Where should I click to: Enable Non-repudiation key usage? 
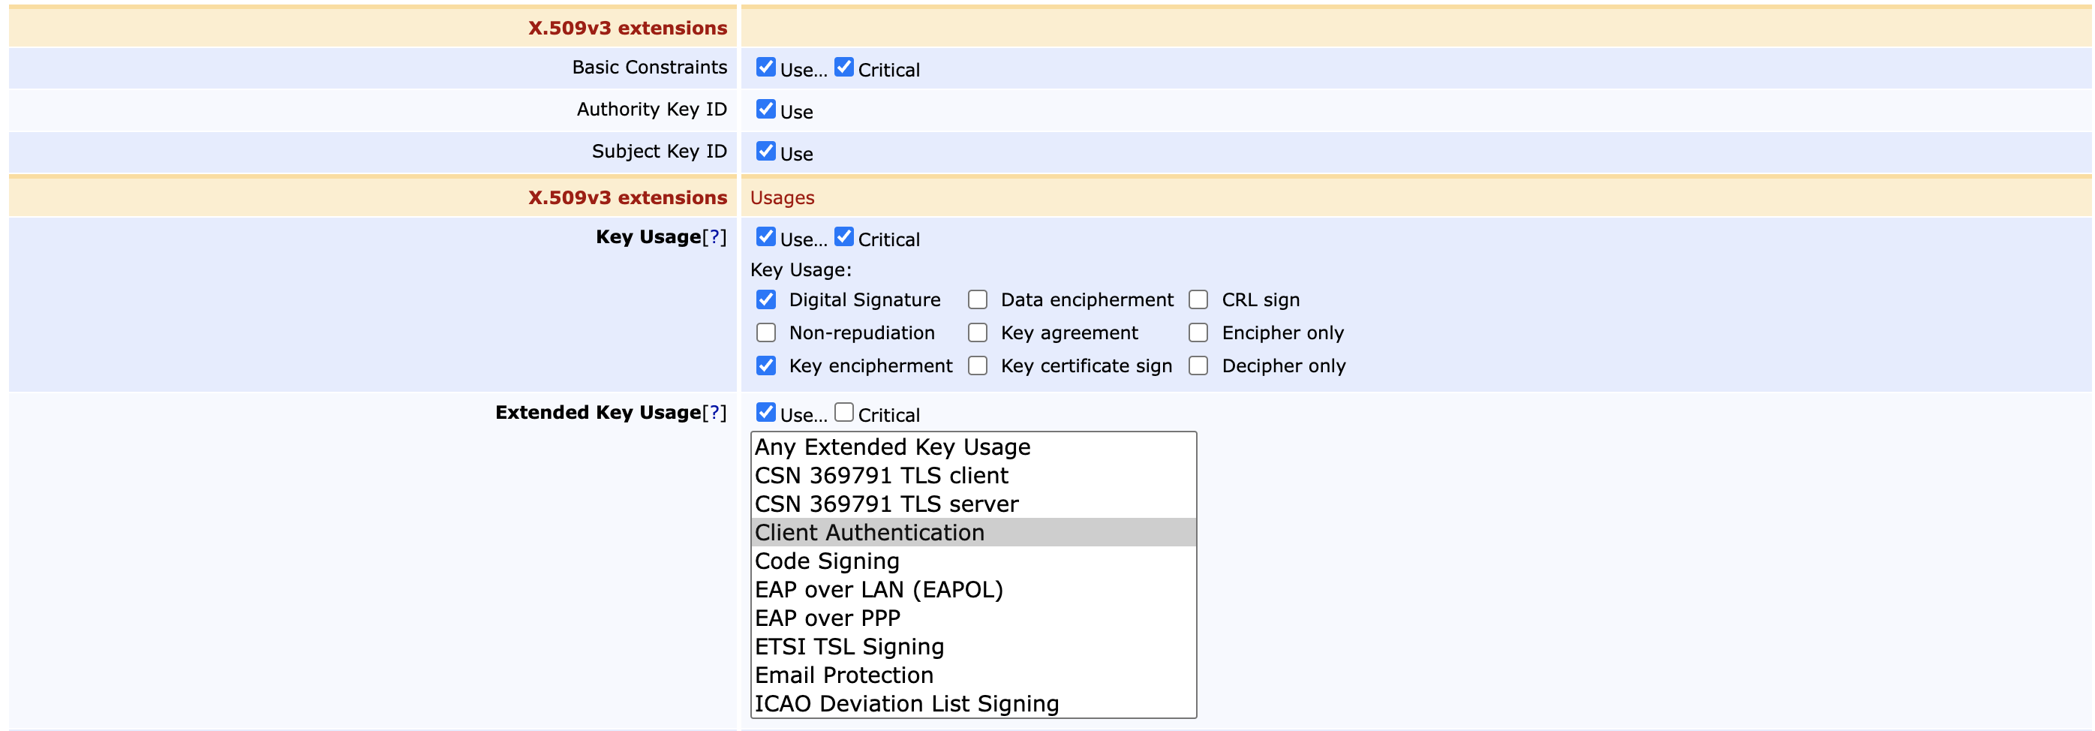[765, 333]
